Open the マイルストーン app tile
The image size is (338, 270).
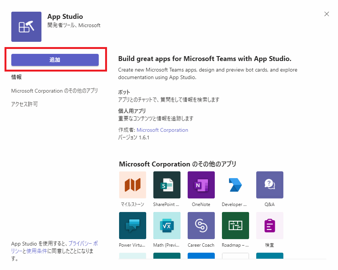click(x=132, y=185)
